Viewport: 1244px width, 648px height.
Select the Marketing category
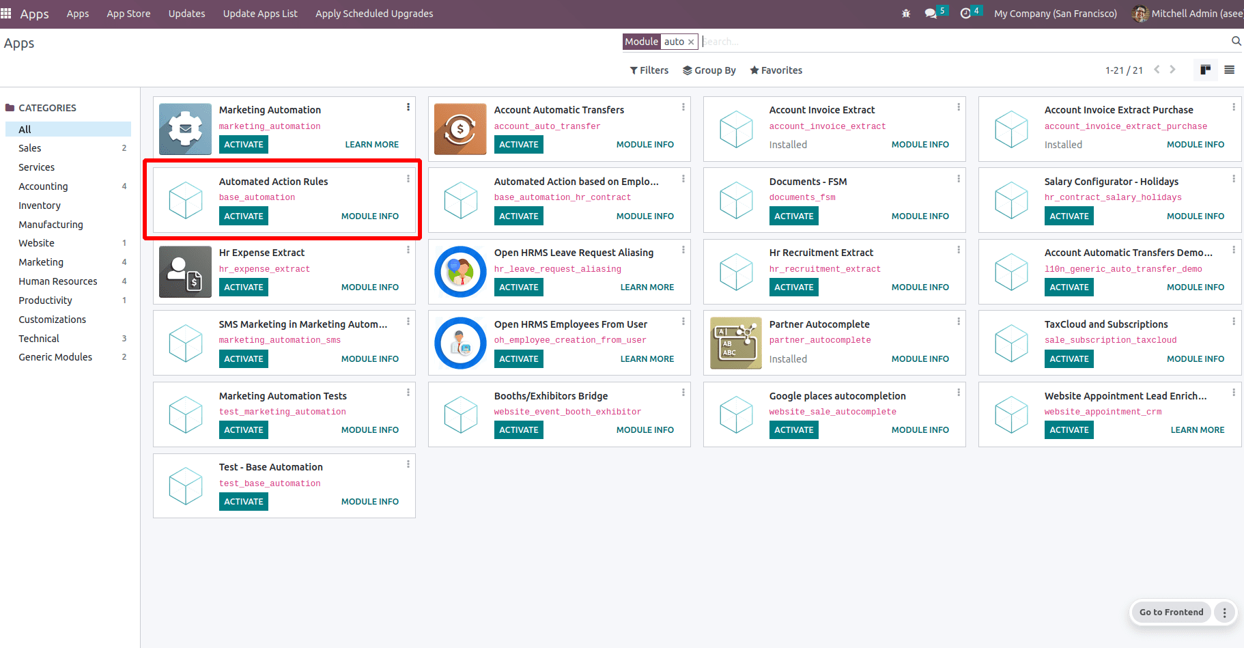coord(68,262)
